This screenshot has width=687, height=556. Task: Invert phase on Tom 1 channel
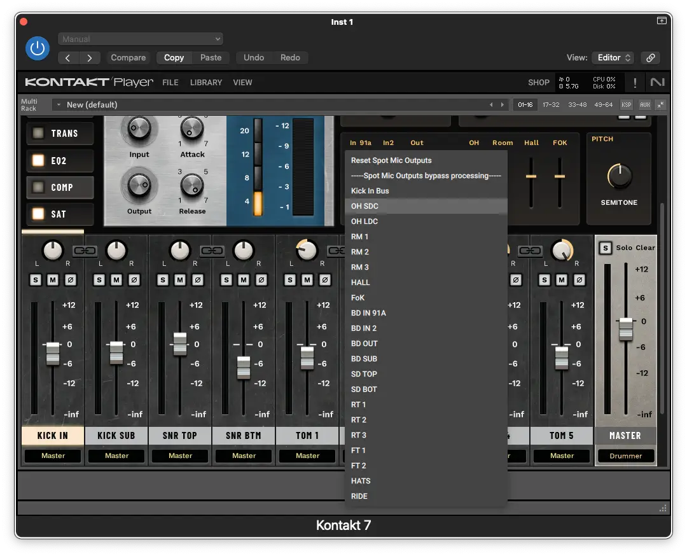click(x=324, y=279)
